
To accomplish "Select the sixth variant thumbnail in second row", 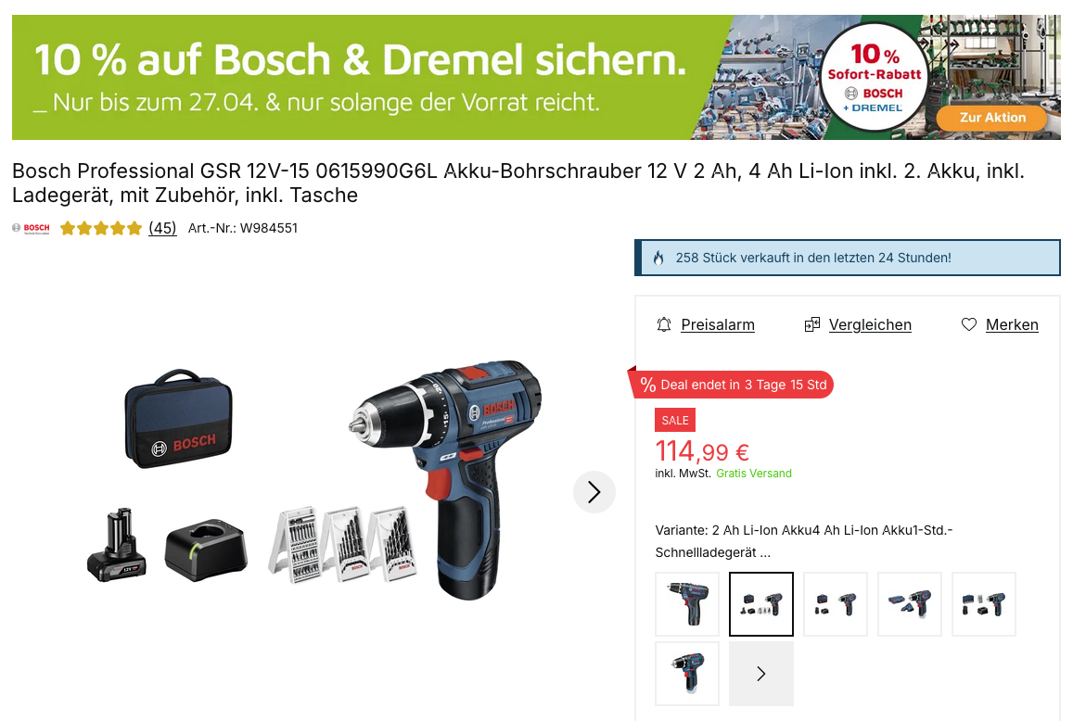I will point(687,674).
